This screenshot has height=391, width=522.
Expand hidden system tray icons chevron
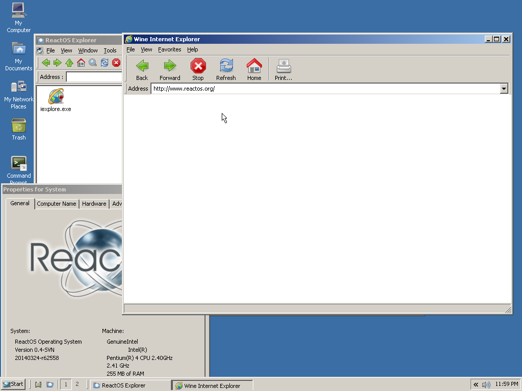(476, 384)
